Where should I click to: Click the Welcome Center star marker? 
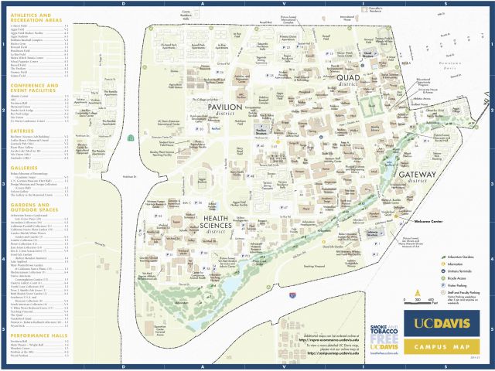[396, 216]
